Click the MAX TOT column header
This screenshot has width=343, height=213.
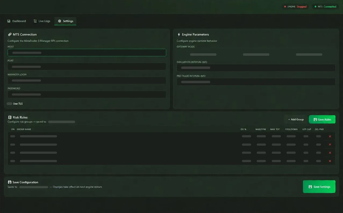275,129
